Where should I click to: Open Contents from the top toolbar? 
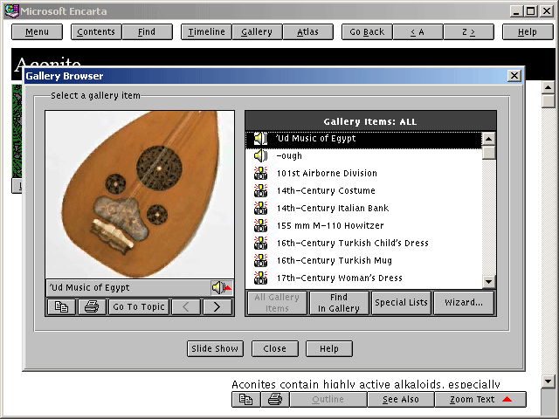(x=96, y=32)
